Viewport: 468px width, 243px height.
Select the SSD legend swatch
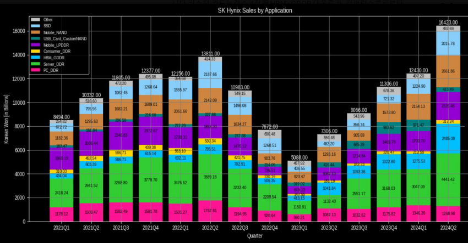point(36,26)
